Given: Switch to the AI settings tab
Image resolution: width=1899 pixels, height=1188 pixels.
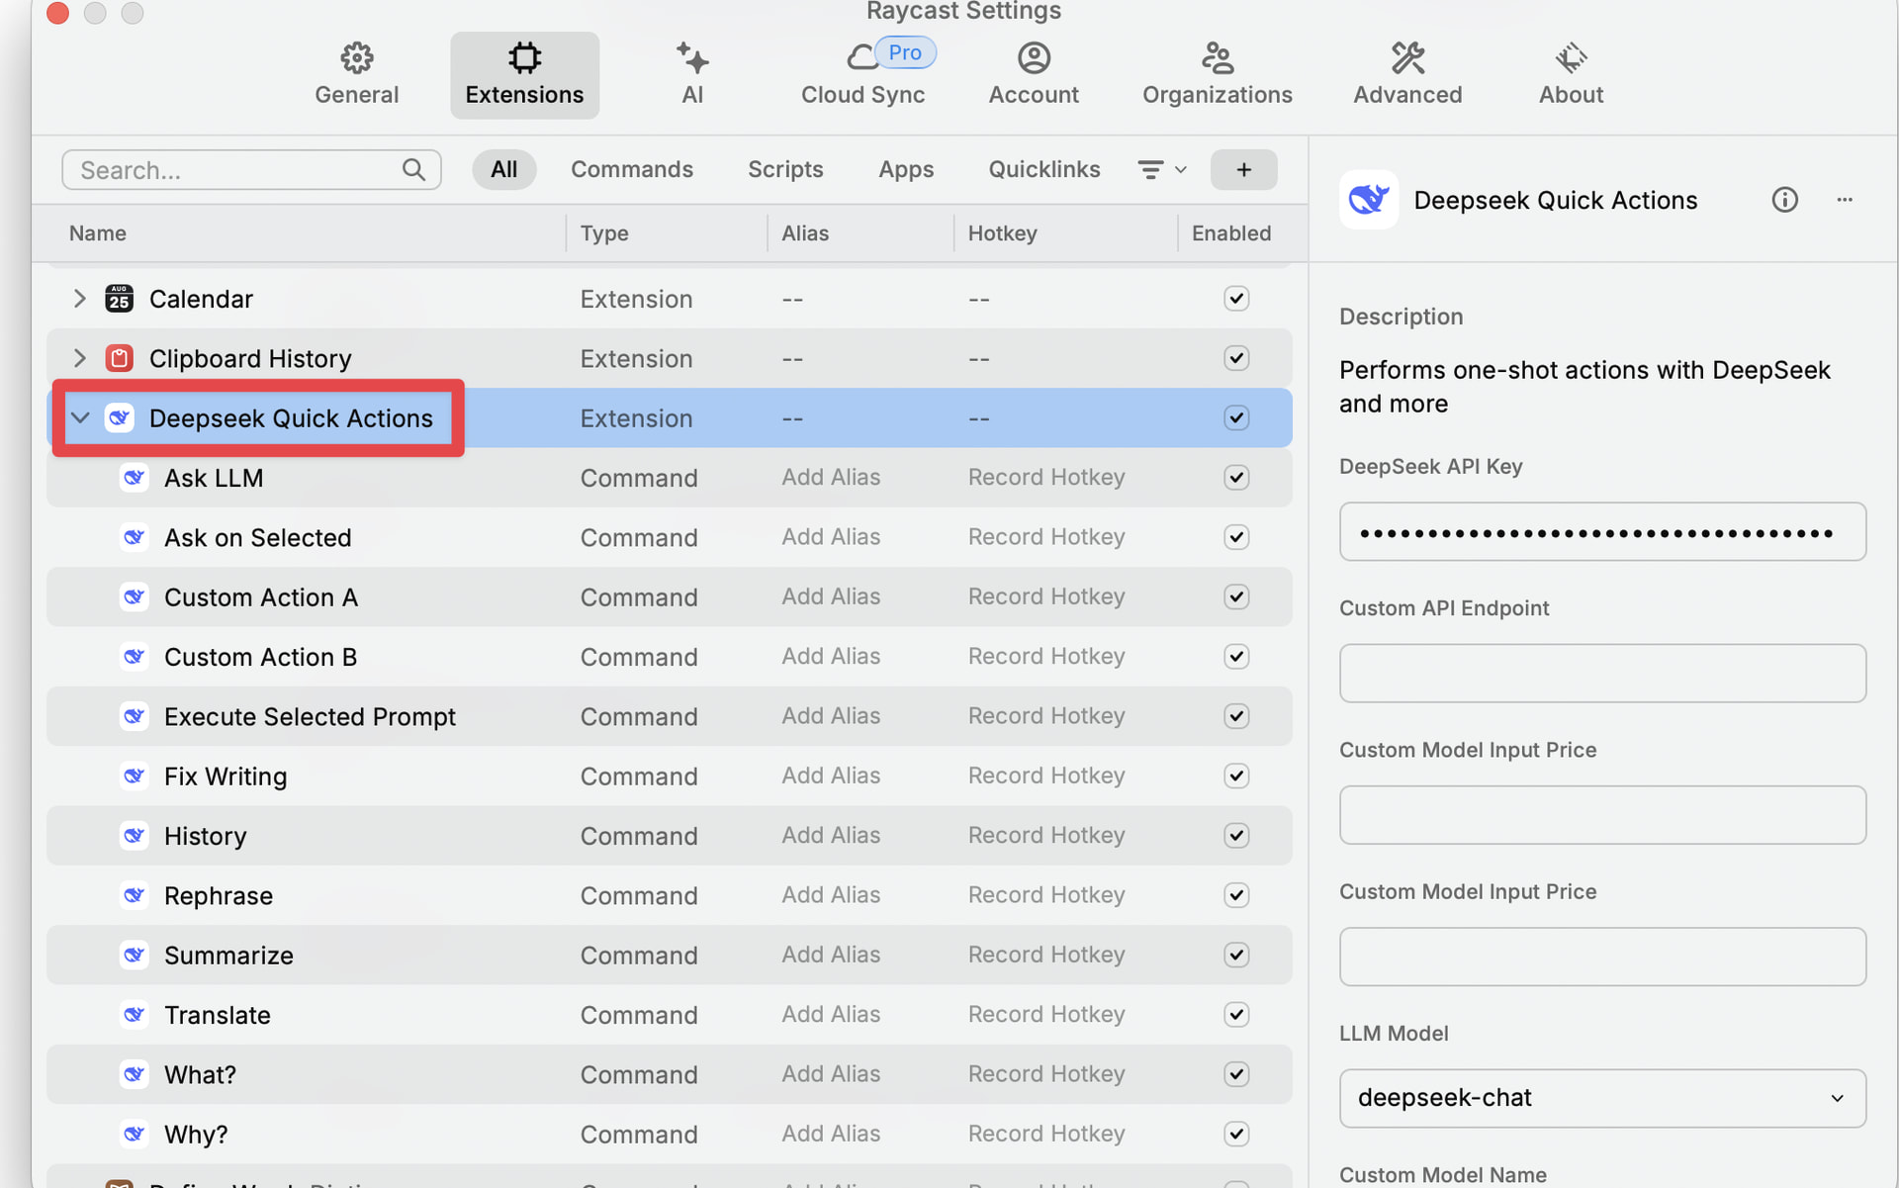Looking at the screenshot, I should coord(692,74).
